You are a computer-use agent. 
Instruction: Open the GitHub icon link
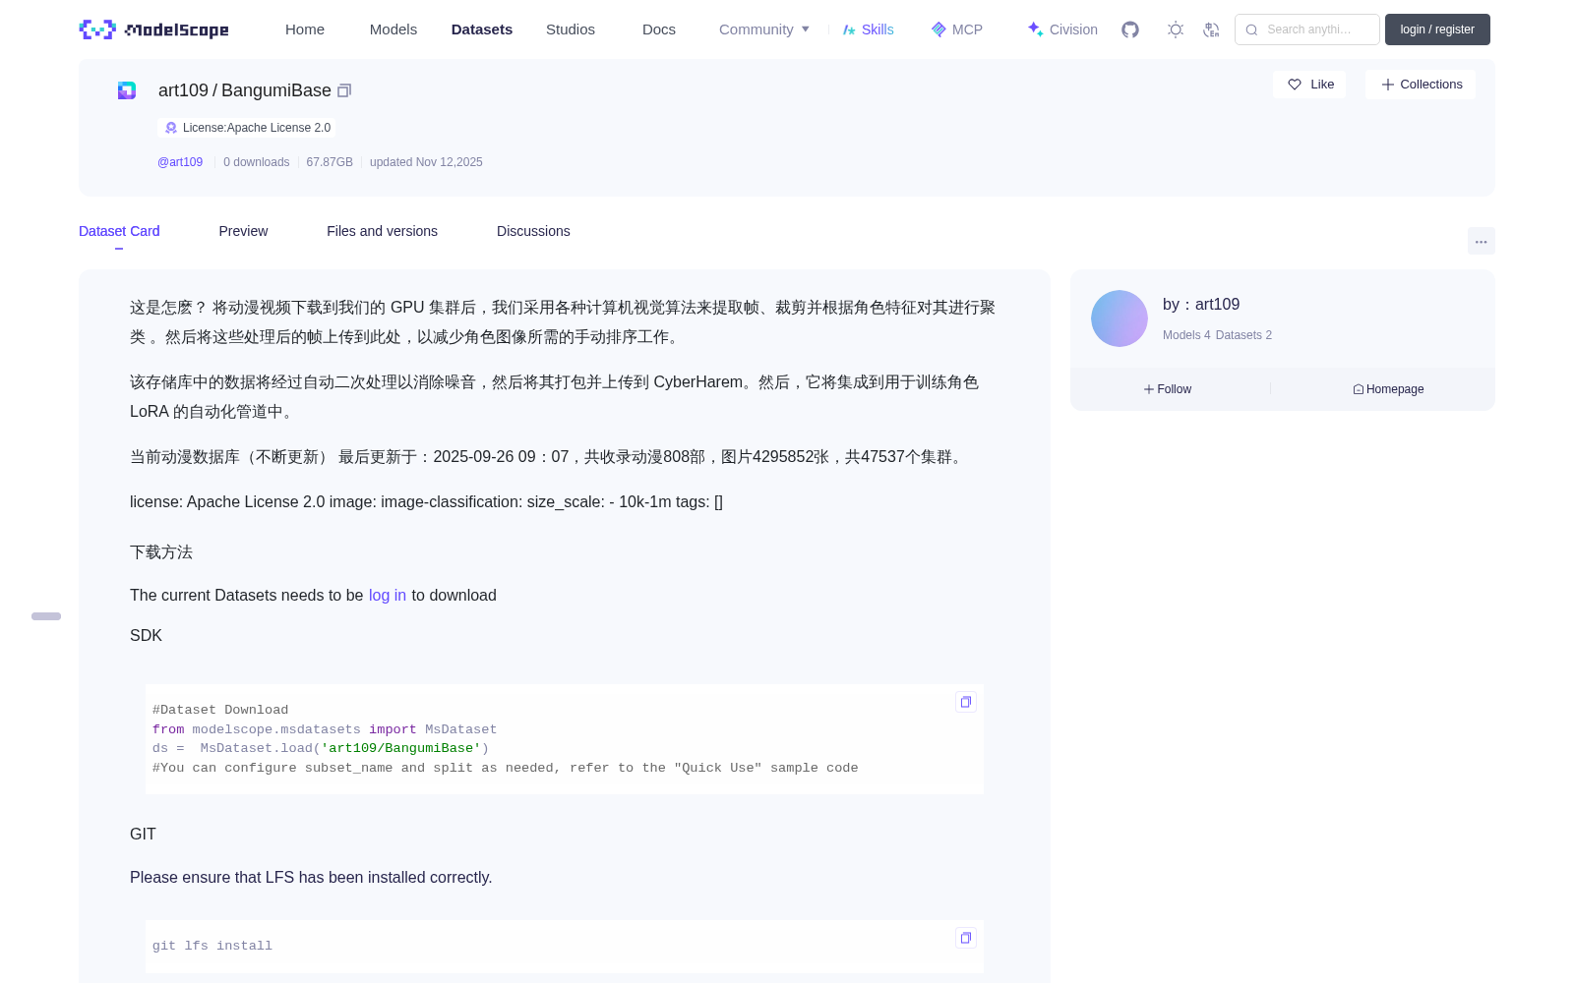1130,29
